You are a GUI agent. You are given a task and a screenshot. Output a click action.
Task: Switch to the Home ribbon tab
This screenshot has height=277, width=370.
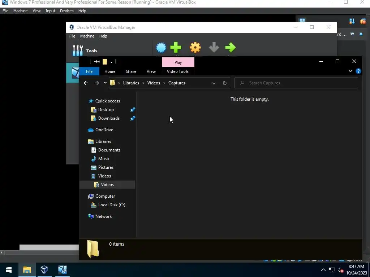pos(110,71)
